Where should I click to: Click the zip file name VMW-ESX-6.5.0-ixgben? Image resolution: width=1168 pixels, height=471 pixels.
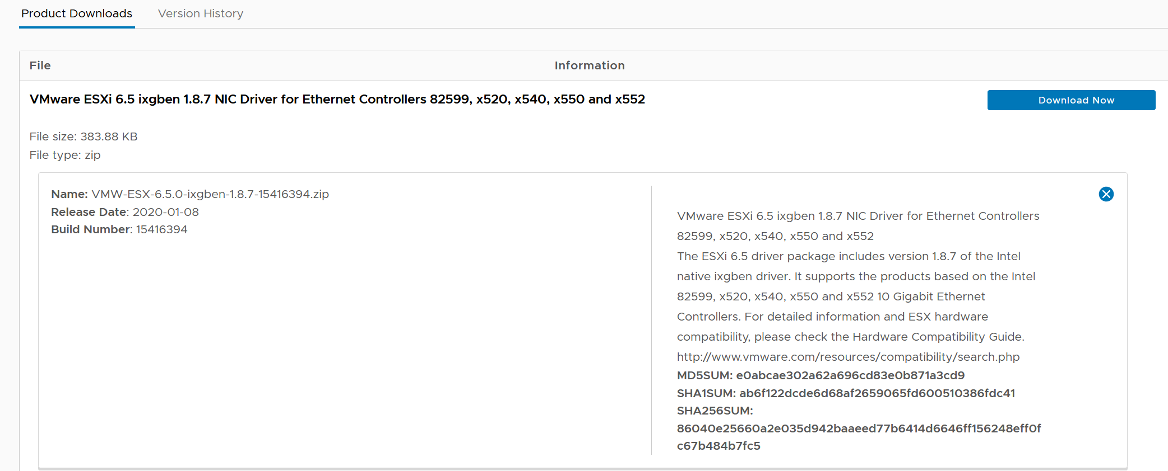pyautogui.click(x=210, y=194)
